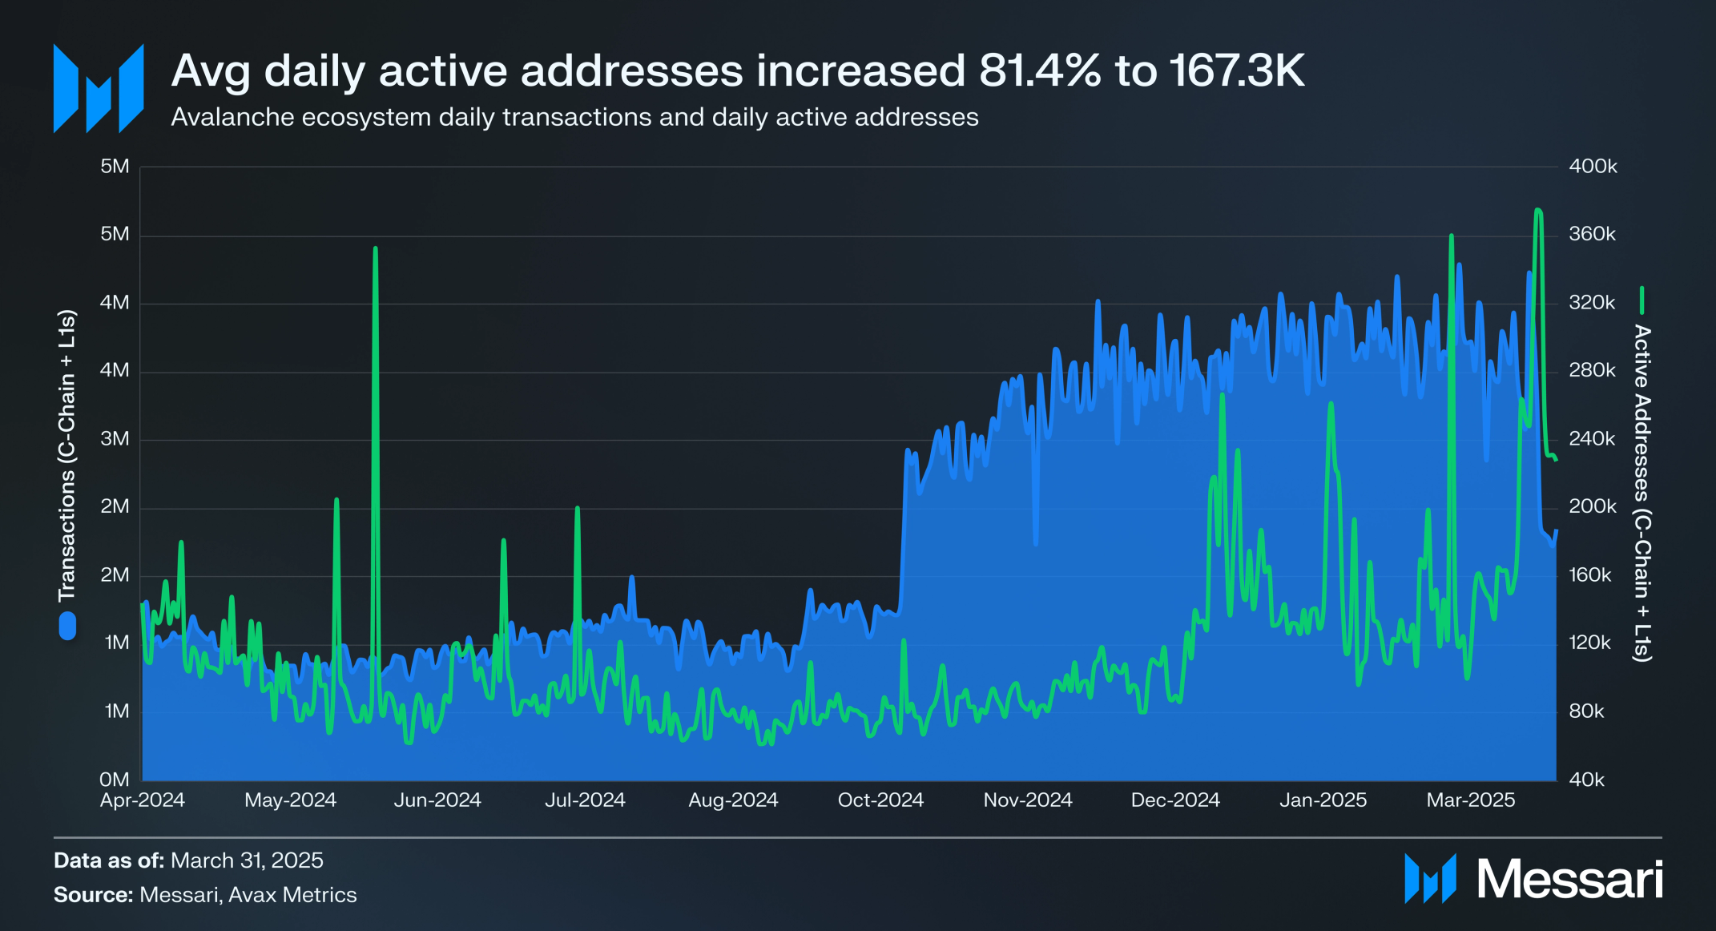Click the Dec-2024 x-axis label
Viewport: 1716px width, 931px height.
pos(1175,800)
